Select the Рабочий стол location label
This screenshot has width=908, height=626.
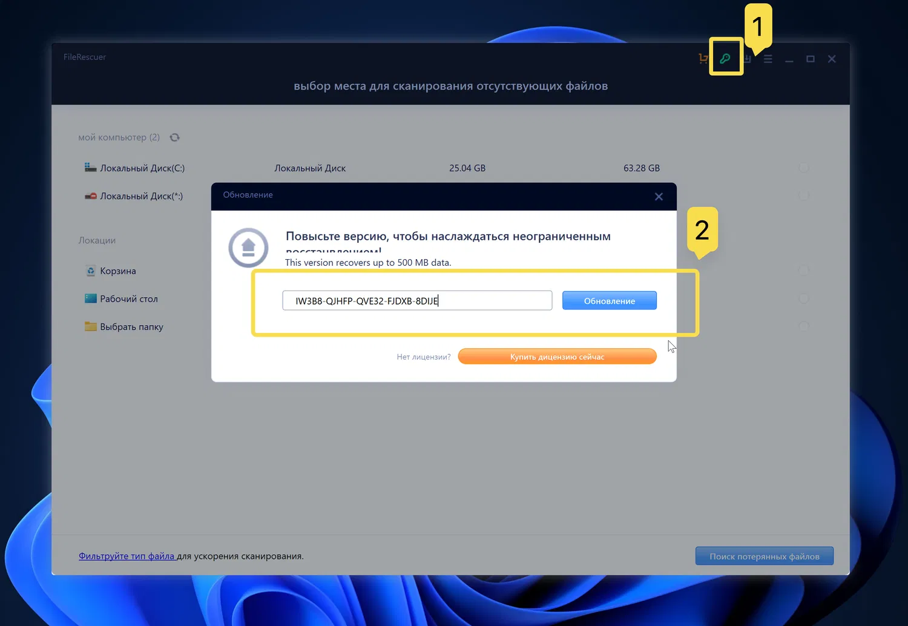[129, 298]
